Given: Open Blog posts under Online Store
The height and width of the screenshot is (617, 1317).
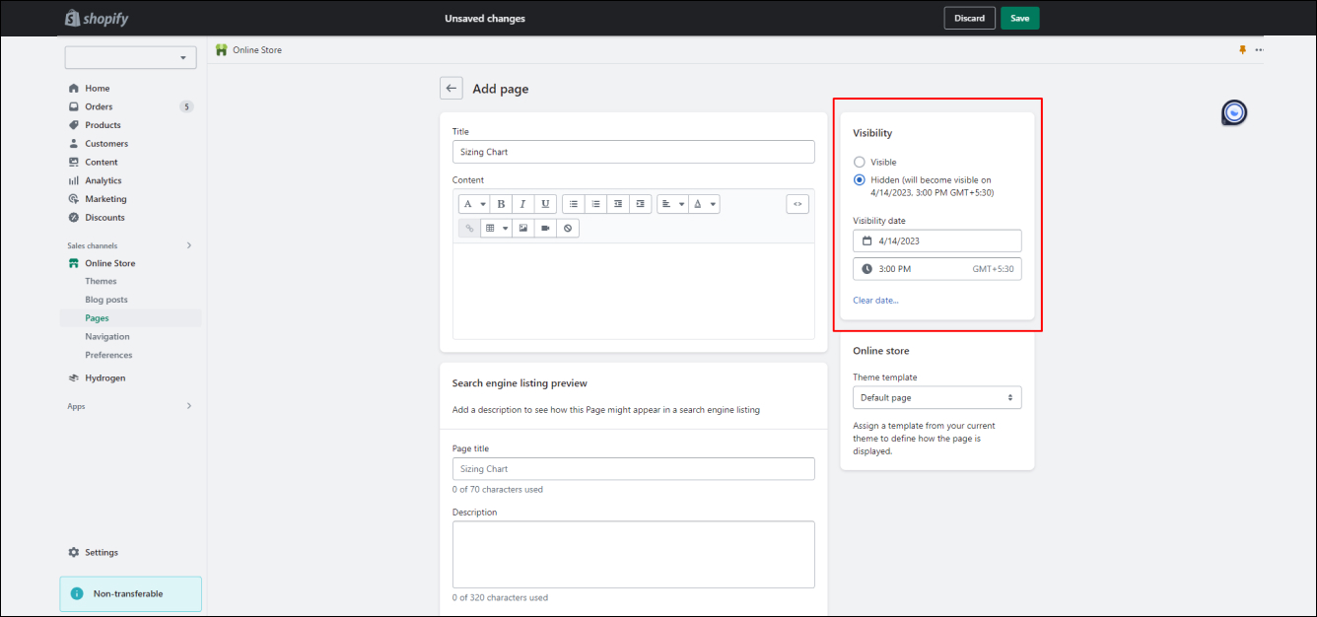Looking at the screenshot, I should tap(106, 300).
